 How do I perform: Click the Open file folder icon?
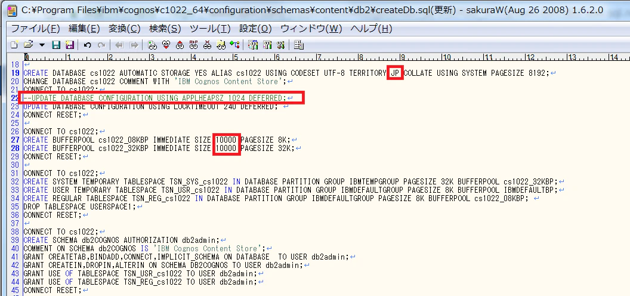[x=28, y=45]
